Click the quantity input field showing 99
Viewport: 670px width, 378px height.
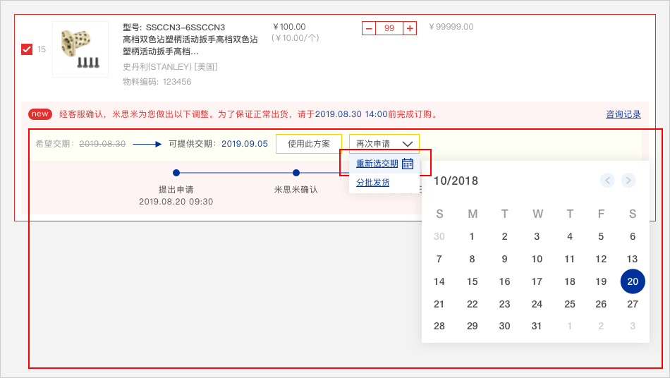(389, 28)
